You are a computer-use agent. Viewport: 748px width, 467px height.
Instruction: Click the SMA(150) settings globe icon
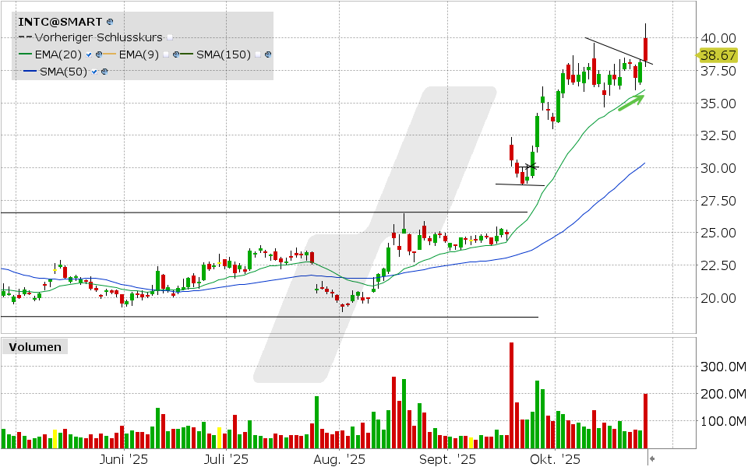(x=268, y=54)
